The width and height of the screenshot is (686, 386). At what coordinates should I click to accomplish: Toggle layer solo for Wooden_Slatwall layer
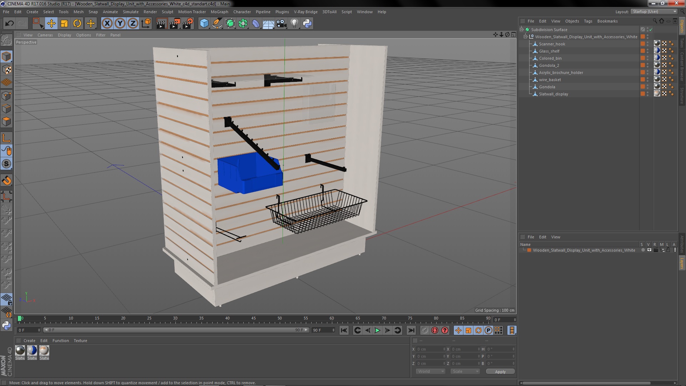[643, 250]
